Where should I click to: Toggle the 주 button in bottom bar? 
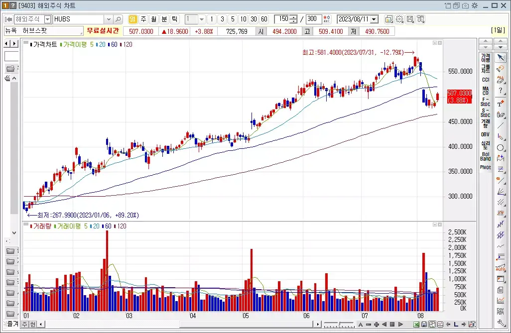[25, 324]
